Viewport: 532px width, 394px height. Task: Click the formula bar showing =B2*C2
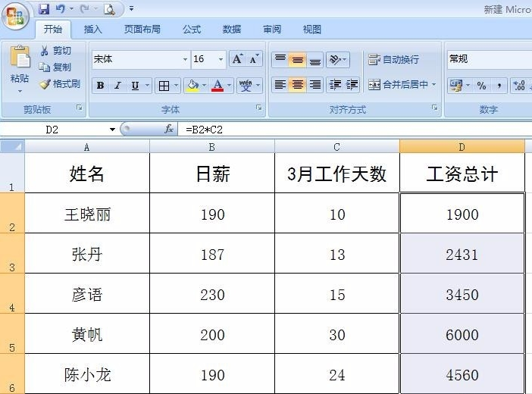click(355, 130)
